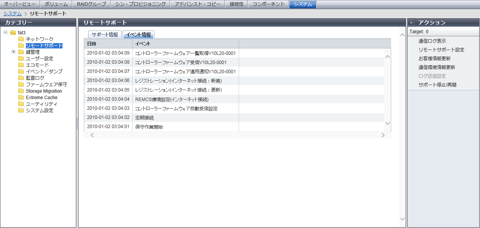This screenshot has height=228, width=480.
Task: Click the システム breadcrumb link
Action: coord(13,14)
